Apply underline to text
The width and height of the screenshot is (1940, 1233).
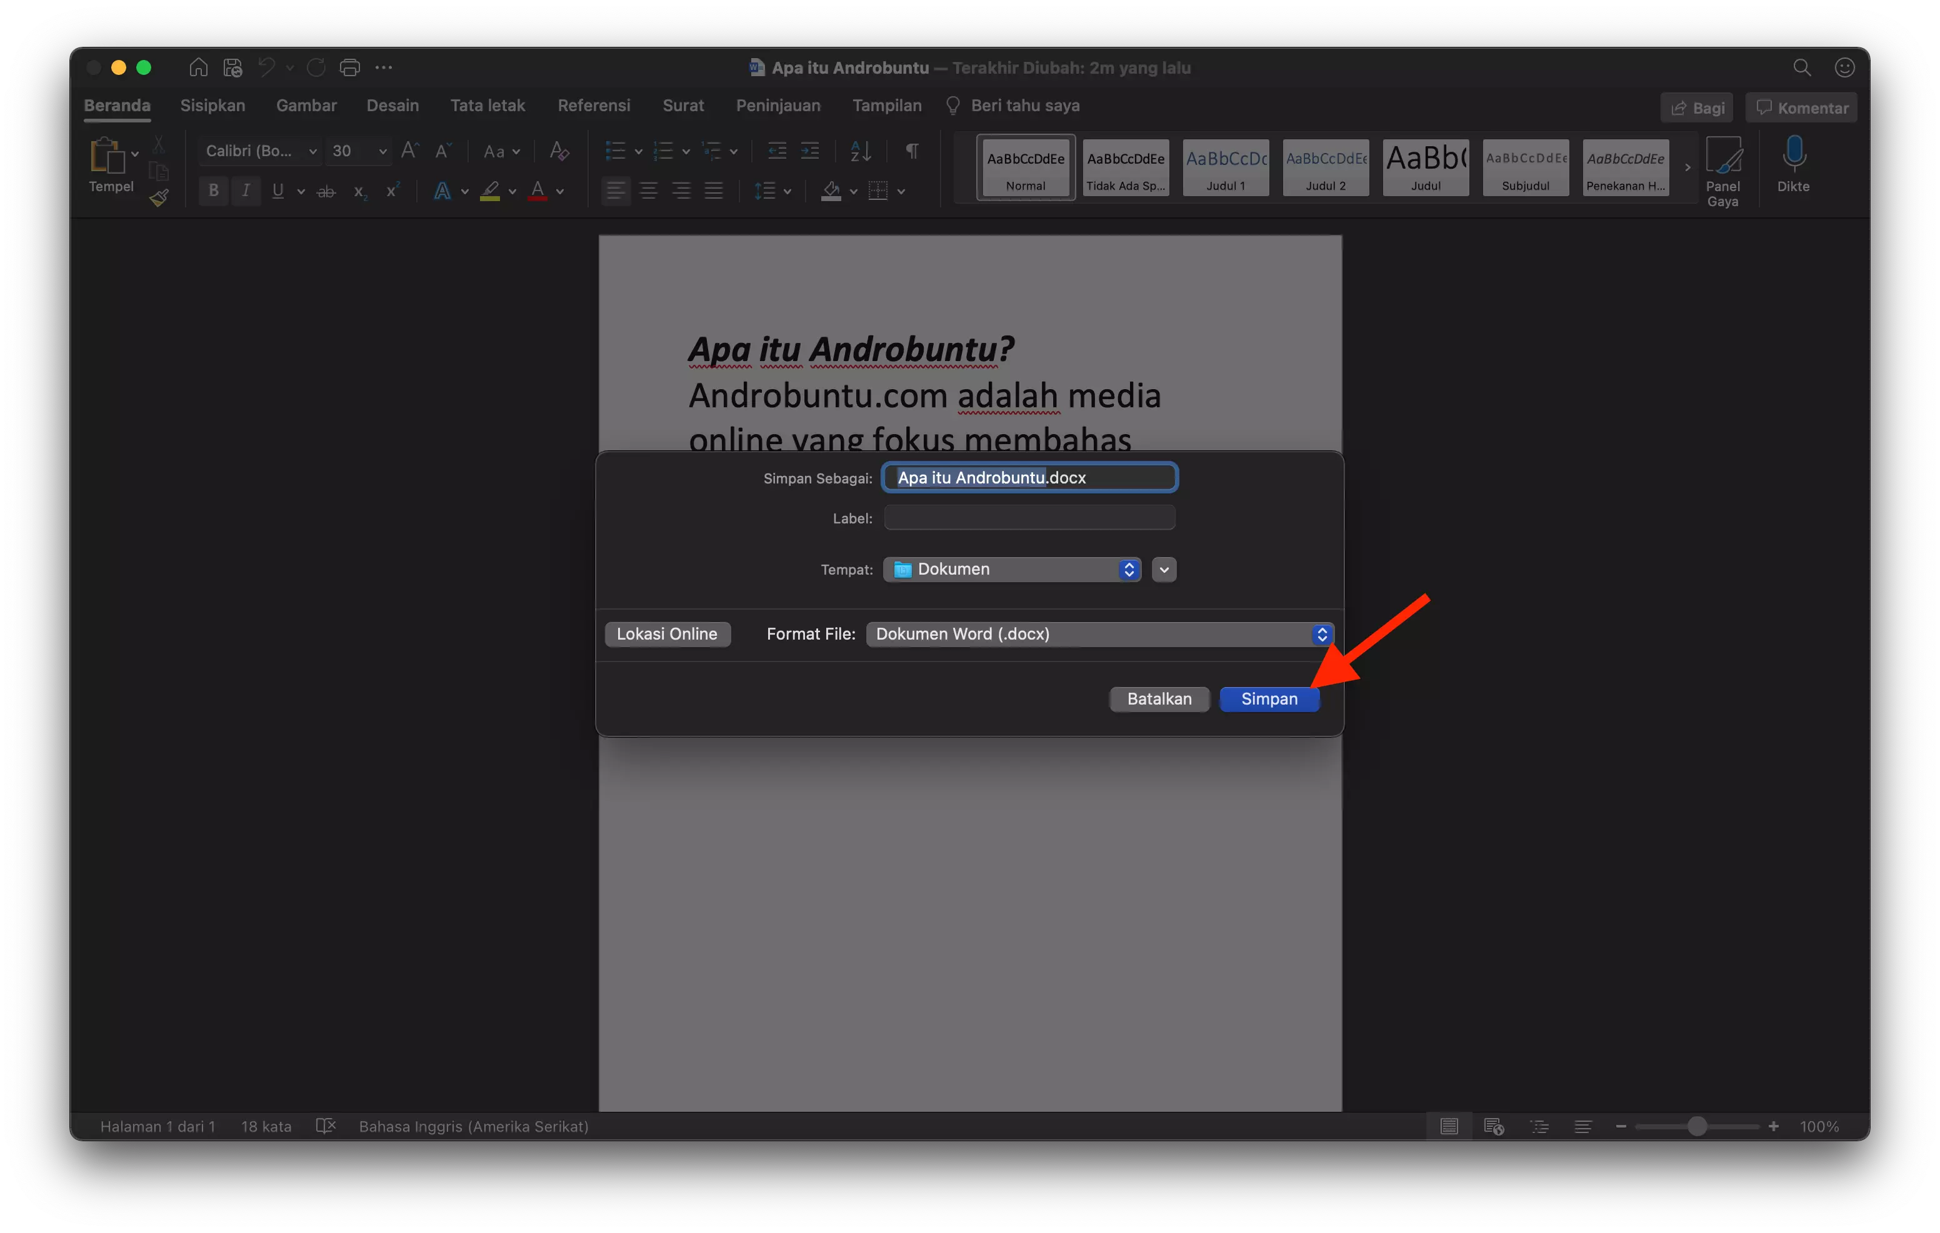point(279,191)
